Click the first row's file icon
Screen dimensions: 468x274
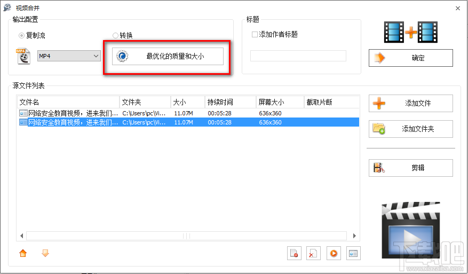click(x=23, y=113)
